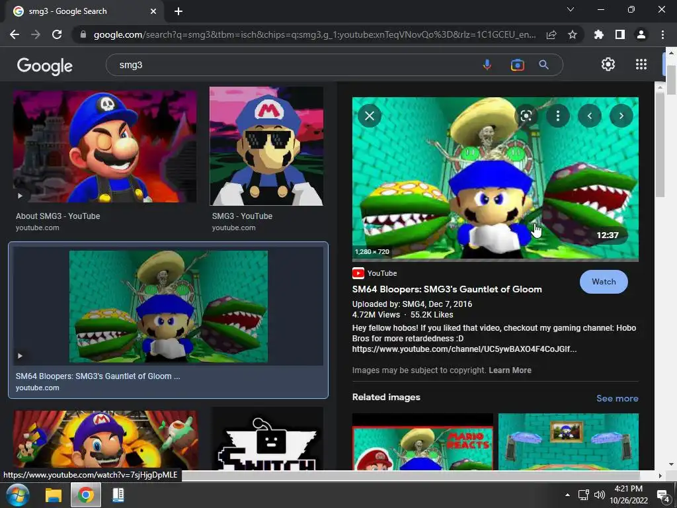Screen dimensions: 677x508
Task: Click 4.72M Views 55.2K Likes text
Action: click(x=403, y=315)
